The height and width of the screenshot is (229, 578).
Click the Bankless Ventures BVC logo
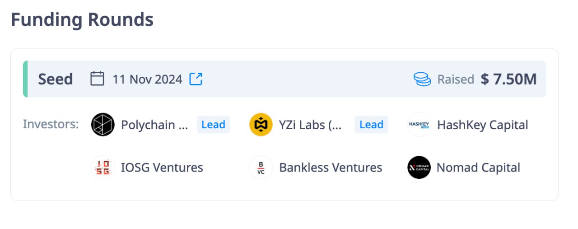261,168
